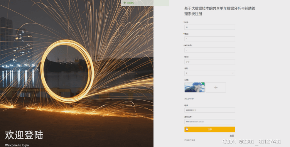Click the plus icon to upload avatar
The width and height of the screenshot is (290, 147).
[216, 87]
